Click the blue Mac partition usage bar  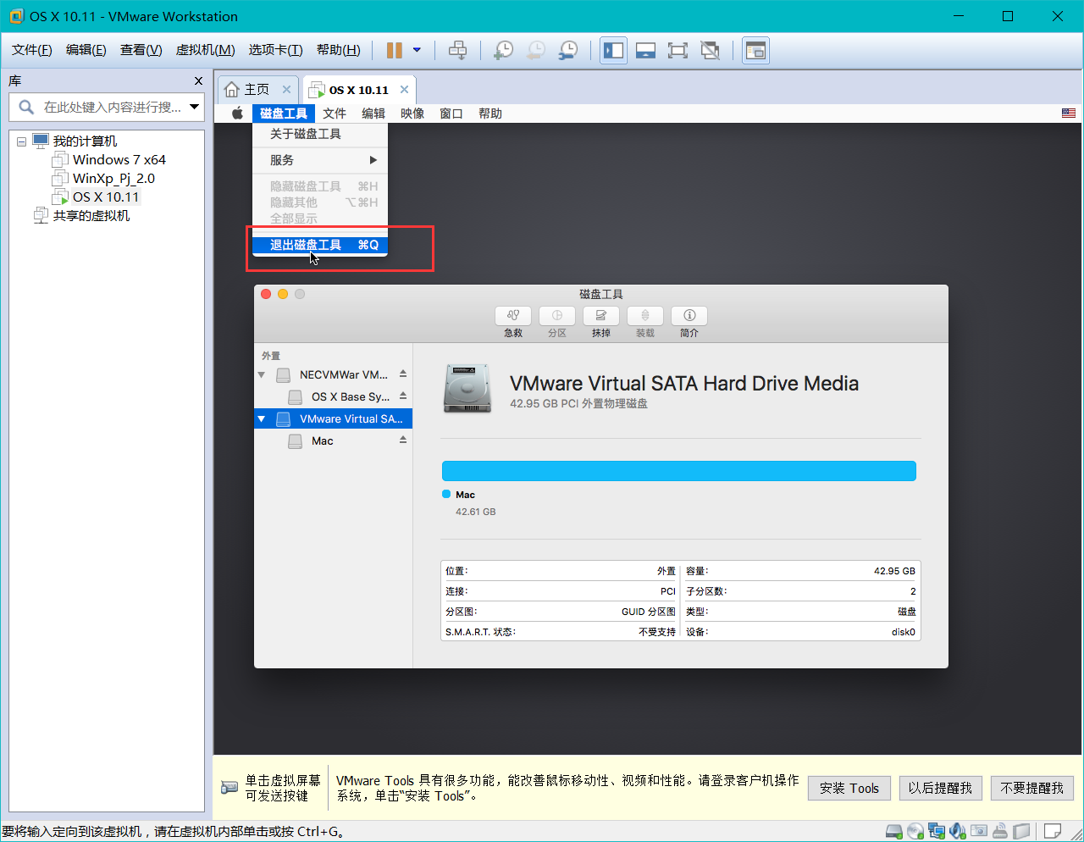click(679, 471)
